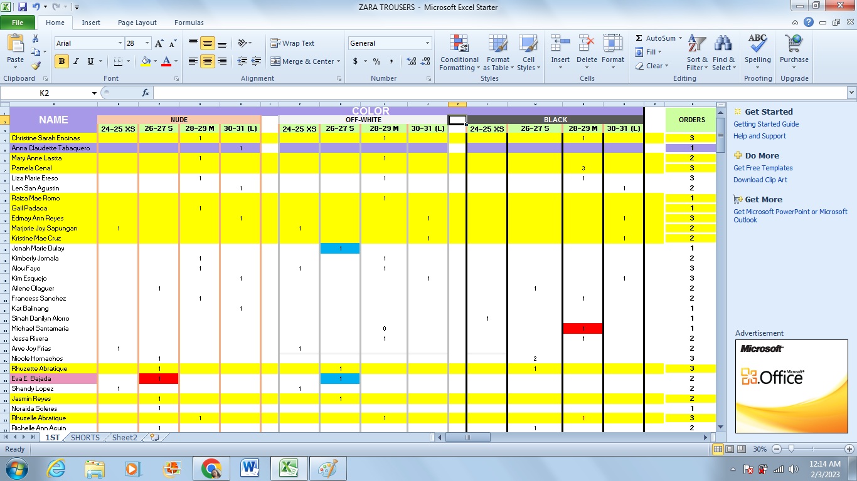Increase font size with Grow Font
857x481 pixels.
pos(159,43)
